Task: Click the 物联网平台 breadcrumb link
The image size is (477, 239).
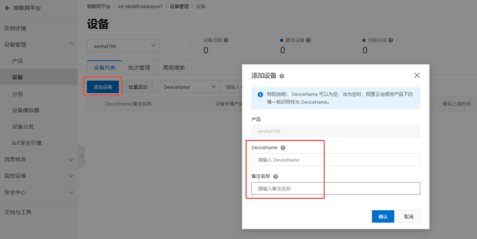Action: pyautogui.click(x=99, y=7)
